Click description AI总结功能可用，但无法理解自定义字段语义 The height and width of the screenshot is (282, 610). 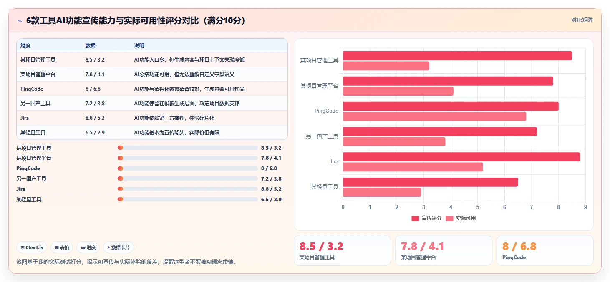[184, 74]
